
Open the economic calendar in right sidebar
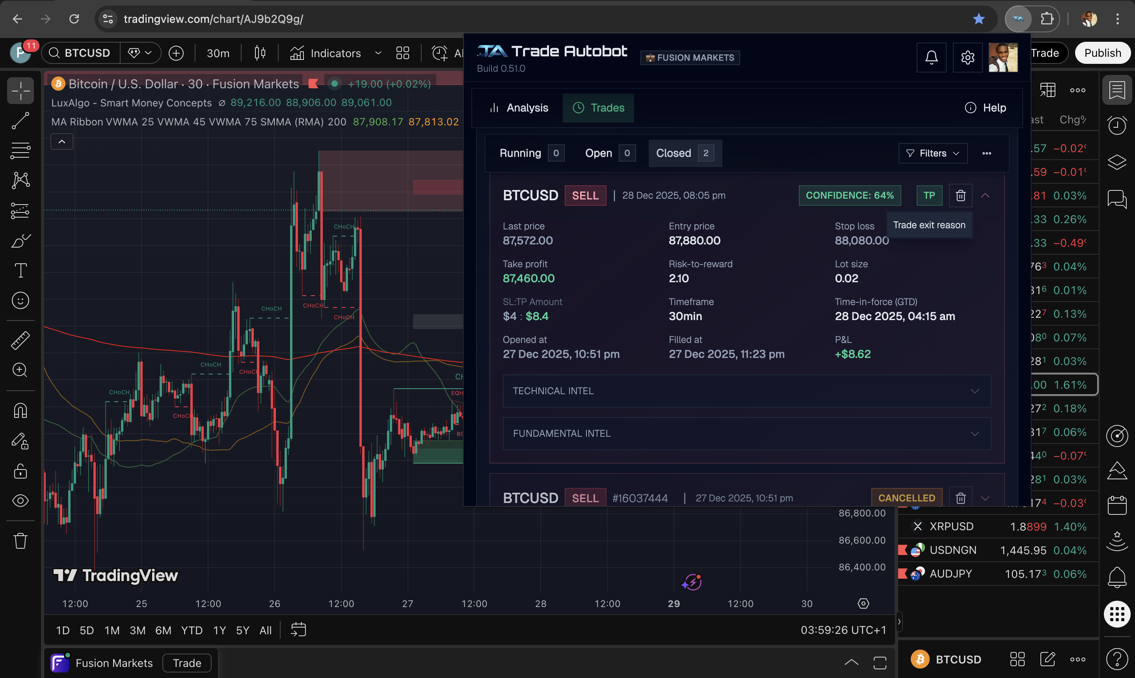point(1117,505)
